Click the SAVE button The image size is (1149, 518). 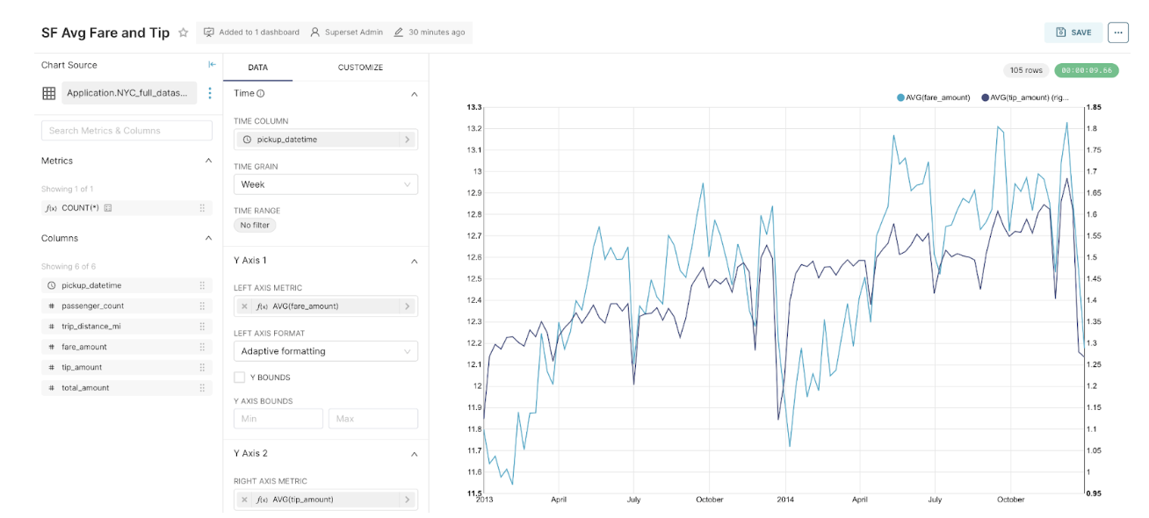(x=1073, y=32)
